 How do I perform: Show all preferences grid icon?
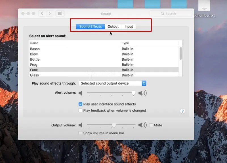click(60, 14)
